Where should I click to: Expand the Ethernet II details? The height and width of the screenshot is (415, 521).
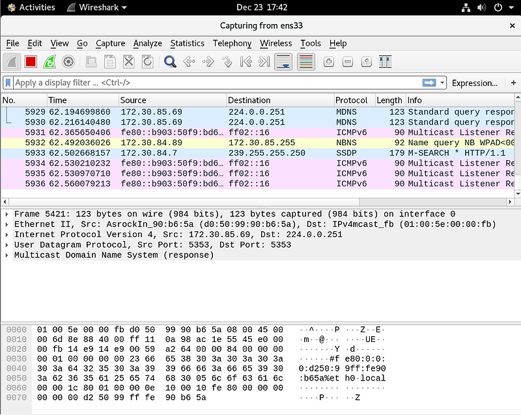click(7, 225)
